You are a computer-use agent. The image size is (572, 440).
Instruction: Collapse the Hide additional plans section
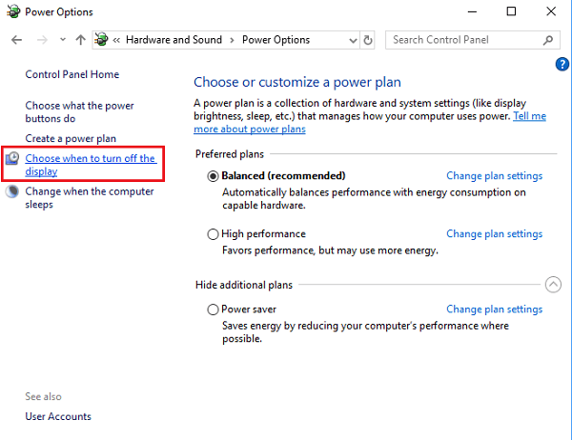click(x=552, y=284)
